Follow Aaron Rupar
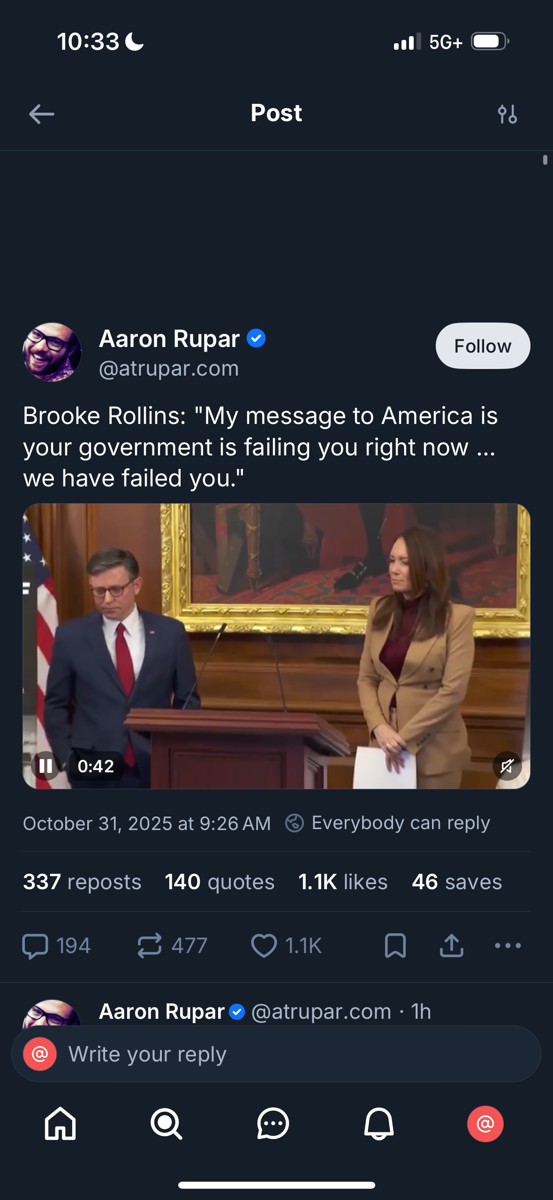Viewport: 553px width, 1200px height. click(x=483, y=346)
